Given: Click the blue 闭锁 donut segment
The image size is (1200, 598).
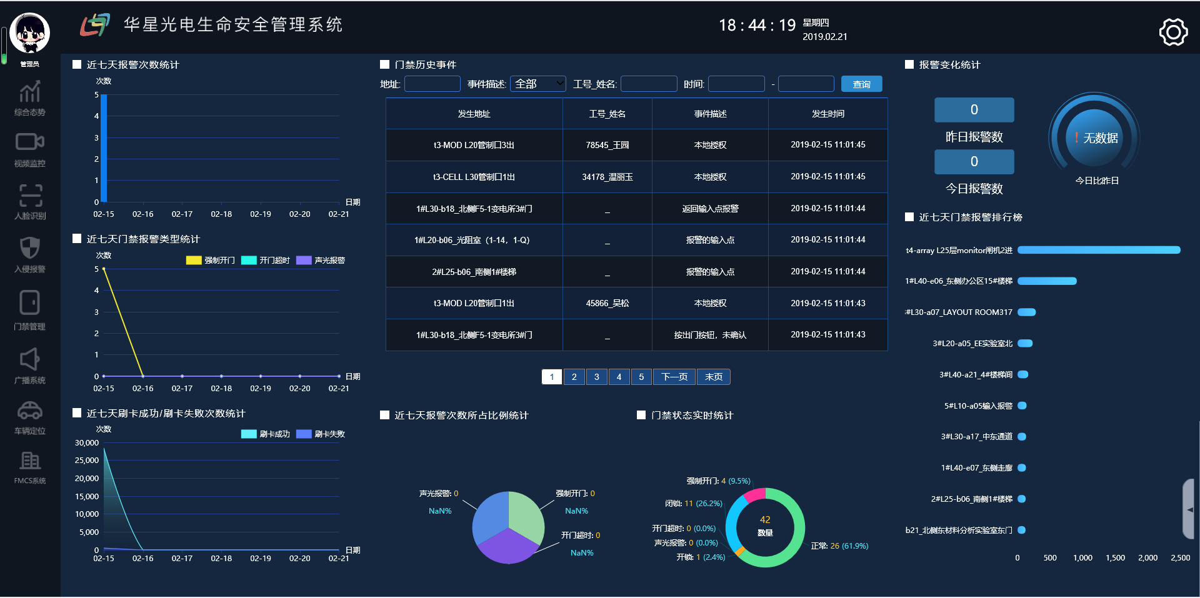Looking at the screenshot, I should click(732, 524).
